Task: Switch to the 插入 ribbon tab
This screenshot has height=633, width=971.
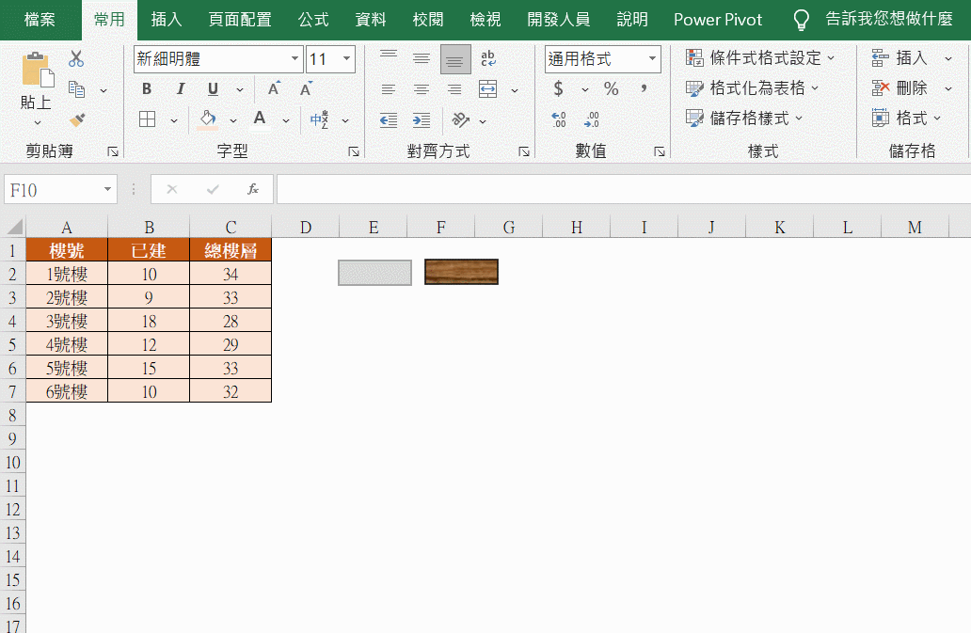Action: click(x=167, y=20)
